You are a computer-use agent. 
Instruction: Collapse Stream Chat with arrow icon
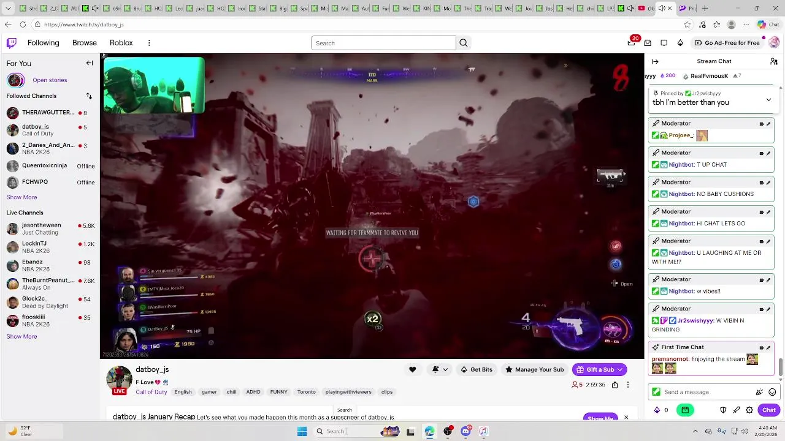point(655,61)
